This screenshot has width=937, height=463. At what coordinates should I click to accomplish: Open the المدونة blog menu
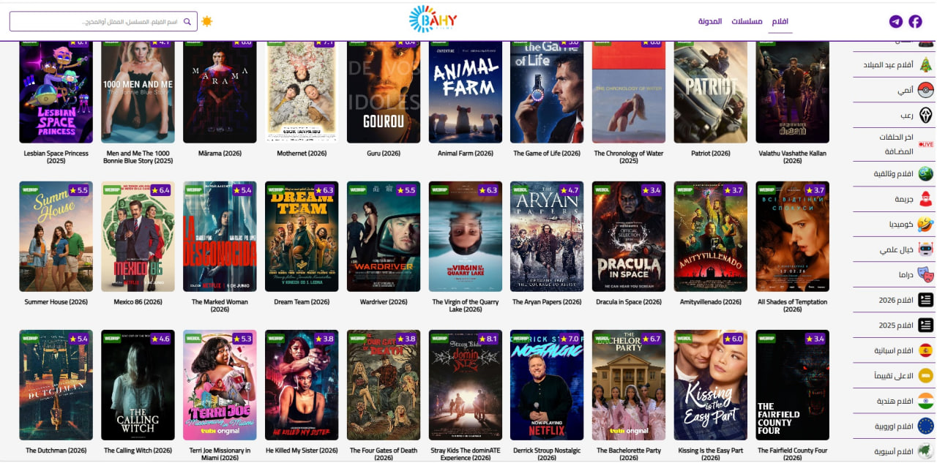click(x=710, y=21)
